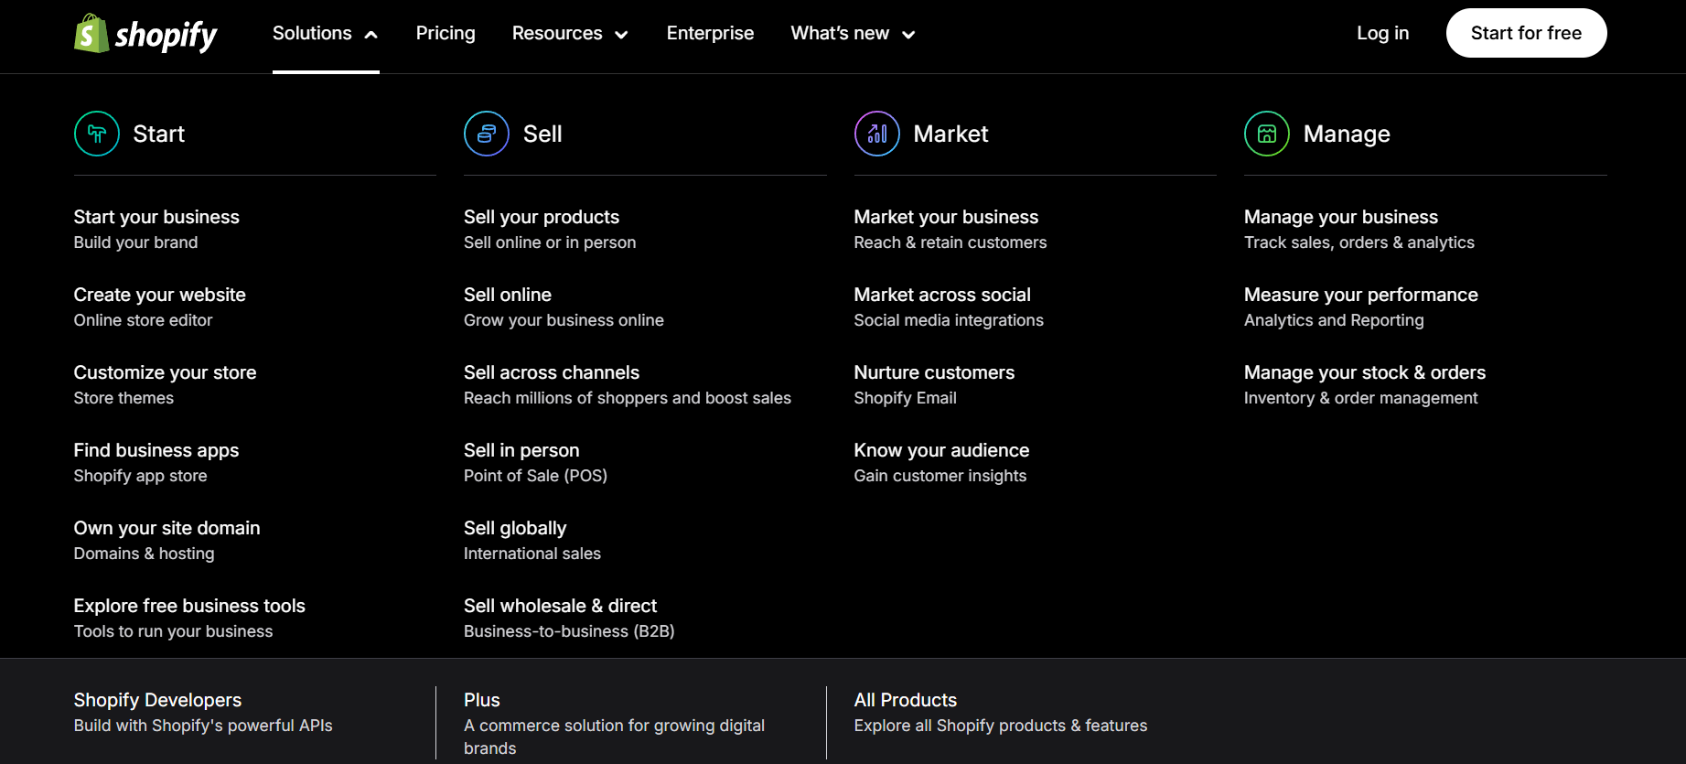Open Find business apps link

(x=156, y=450)
